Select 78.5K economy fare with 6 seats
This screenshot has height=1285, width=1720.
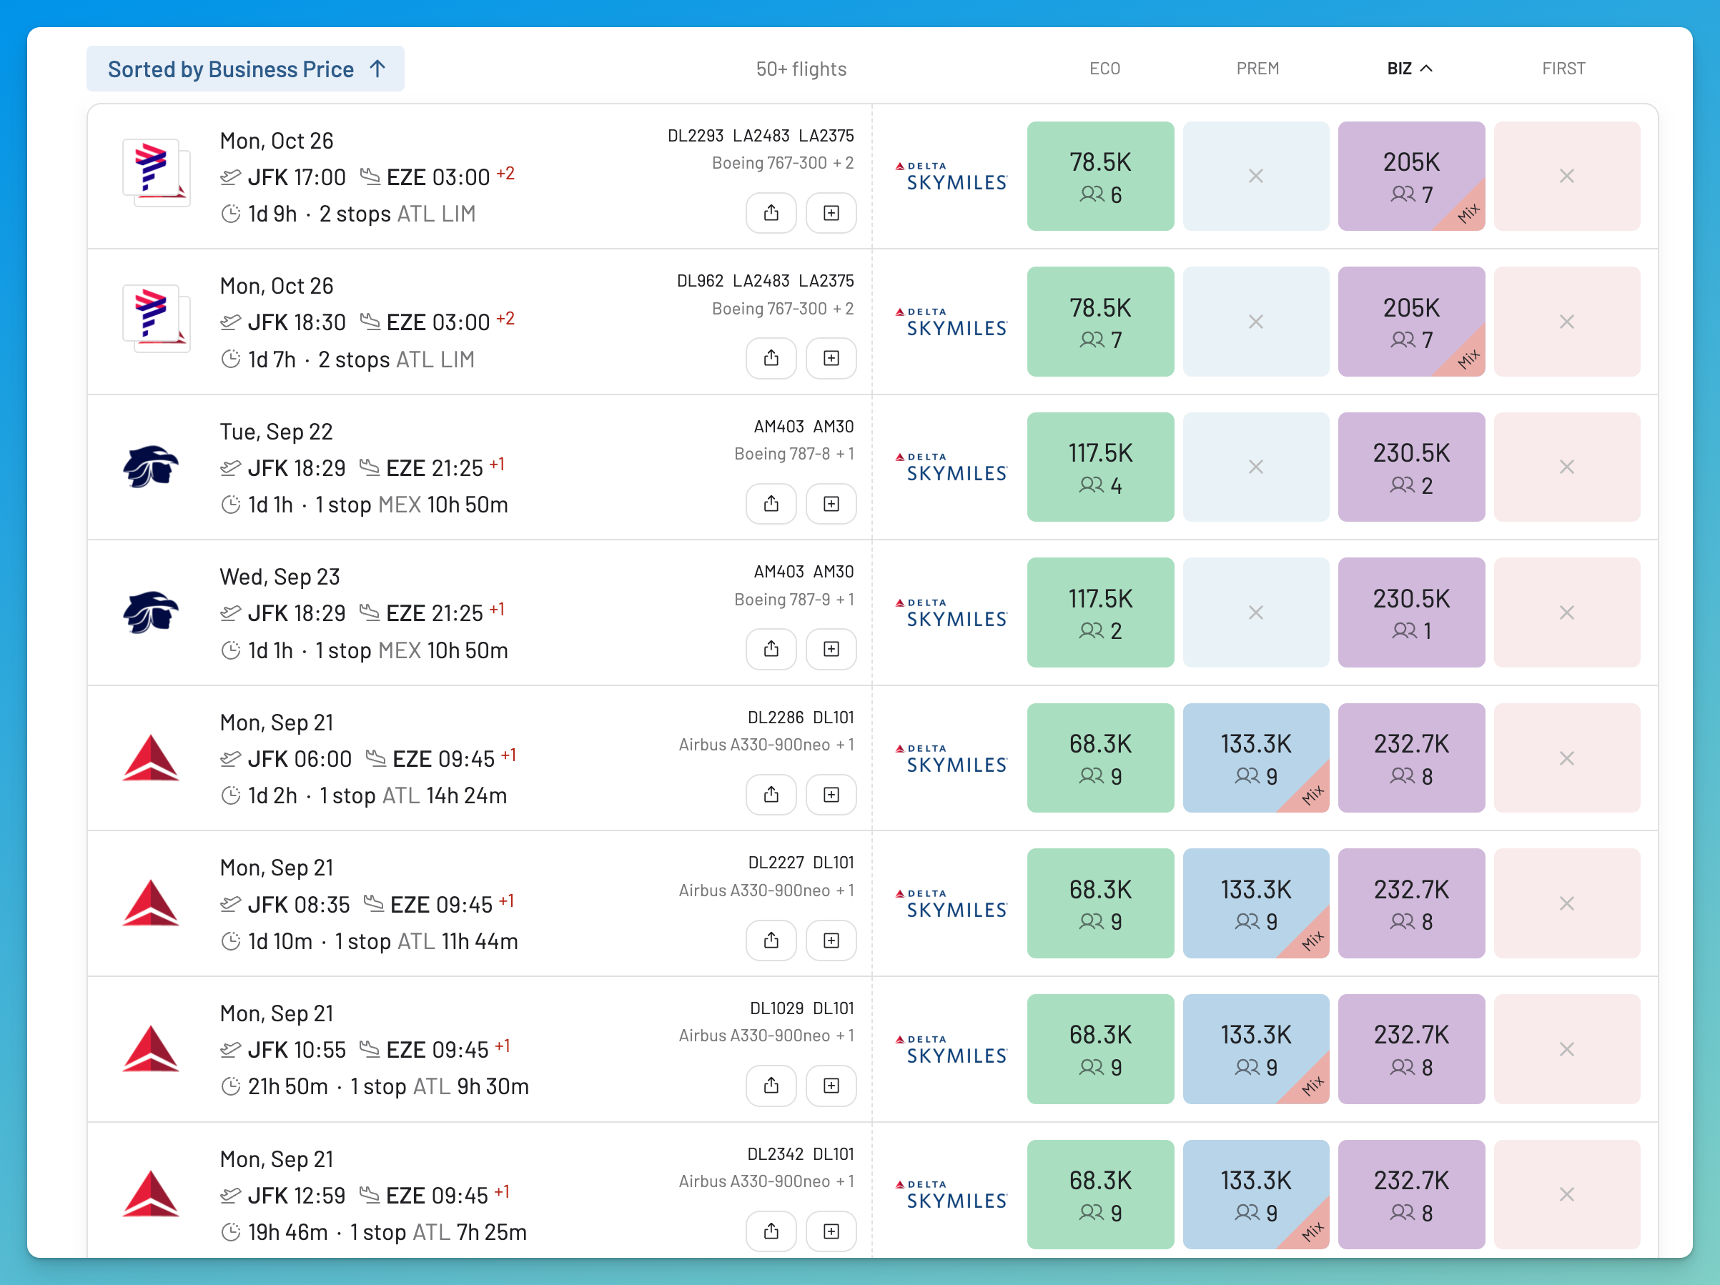click(1100, 177)
